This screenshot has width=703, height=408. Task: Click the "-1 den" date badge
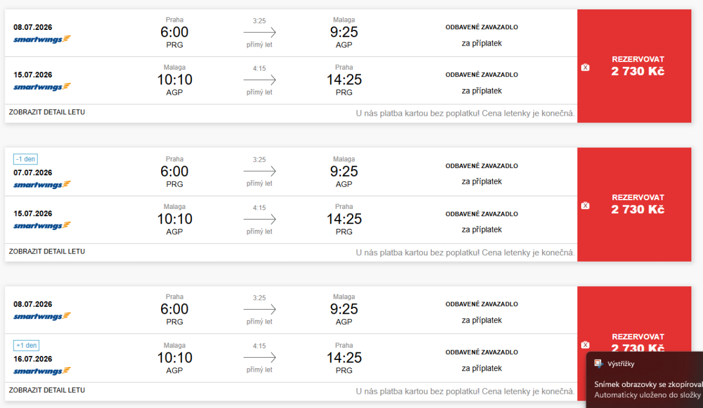26,159
